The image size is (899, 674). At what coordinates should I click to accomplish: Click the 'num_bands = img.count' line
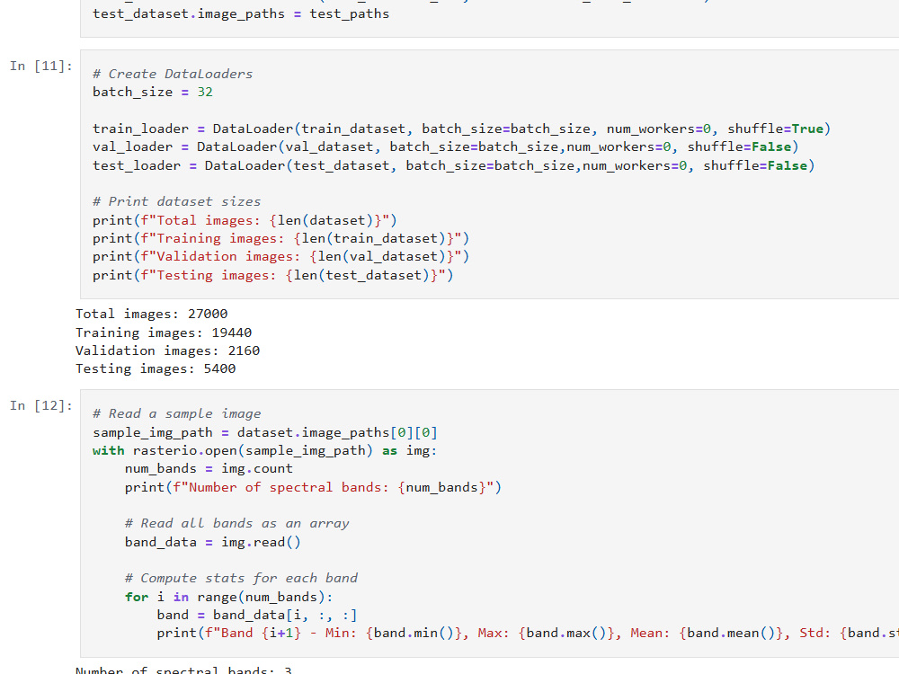coord(209,469)
